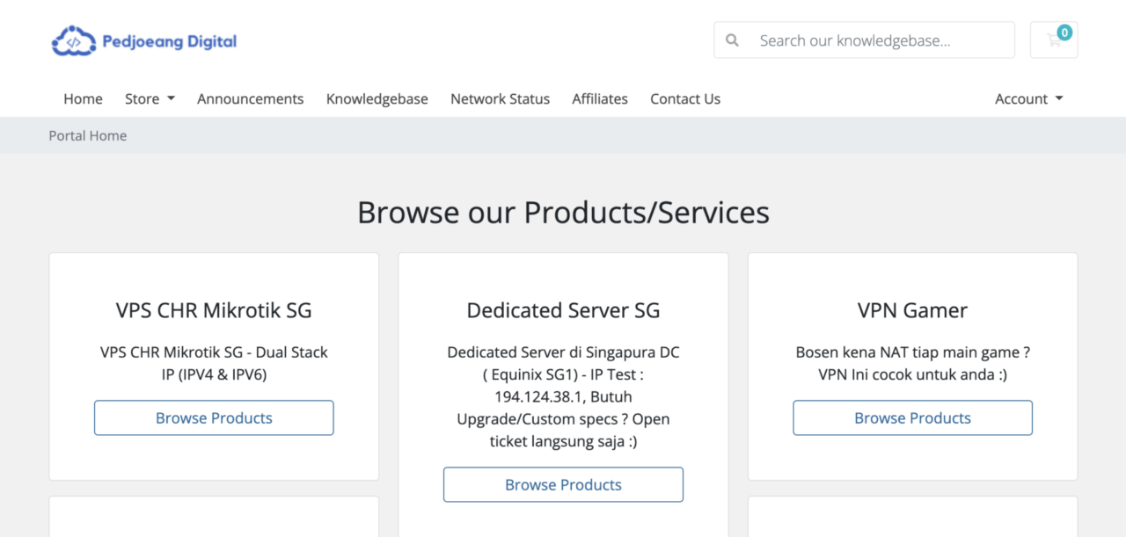1126x537 pixels.
Task: Click the VPS CHR Mikrotik SG card title
Action: 214,310
